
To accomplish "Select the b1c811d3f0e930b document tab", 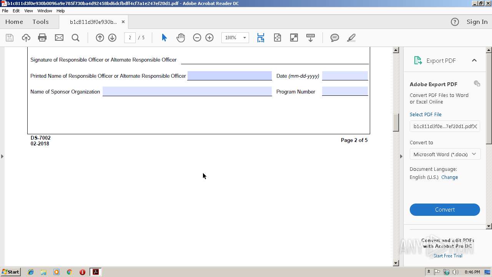I will [93, 22].
